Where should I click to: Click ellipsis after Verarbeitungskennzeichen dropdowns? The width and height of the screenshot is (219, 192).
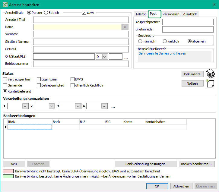pos(113,106)
